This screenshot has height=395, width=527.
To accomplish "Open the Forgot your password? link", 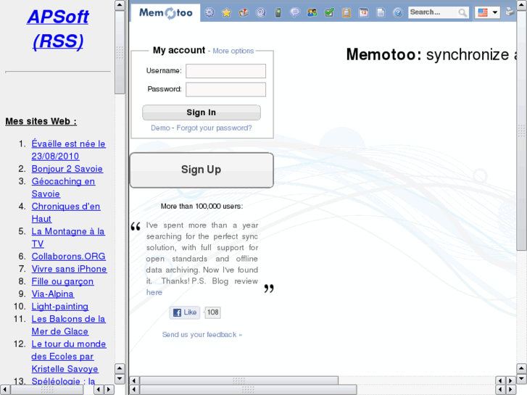I will click(214, 128).
